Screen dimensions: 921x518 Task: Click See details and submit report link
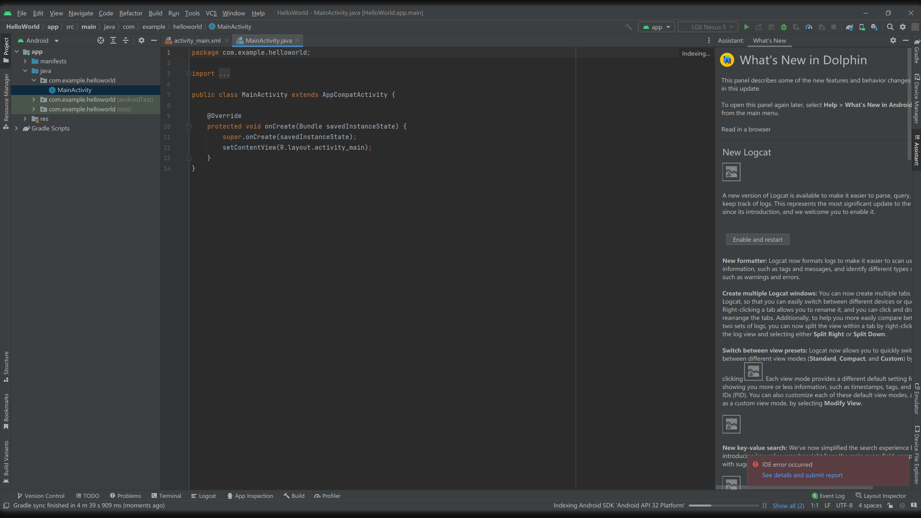pos(802,475)
